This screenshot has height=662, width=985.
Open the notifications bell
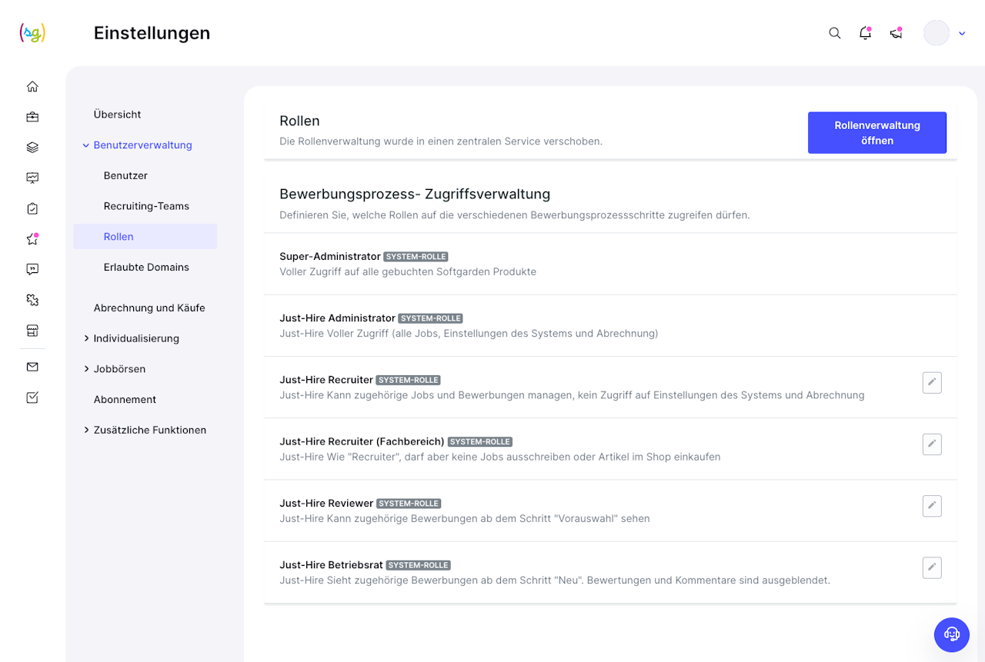tap(865, 33)
